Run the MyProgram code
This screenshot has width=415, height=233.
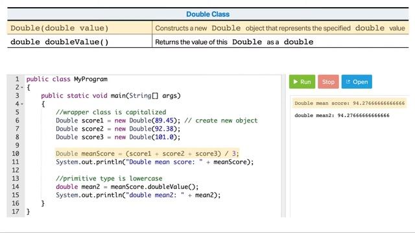[x=302, y=82]
